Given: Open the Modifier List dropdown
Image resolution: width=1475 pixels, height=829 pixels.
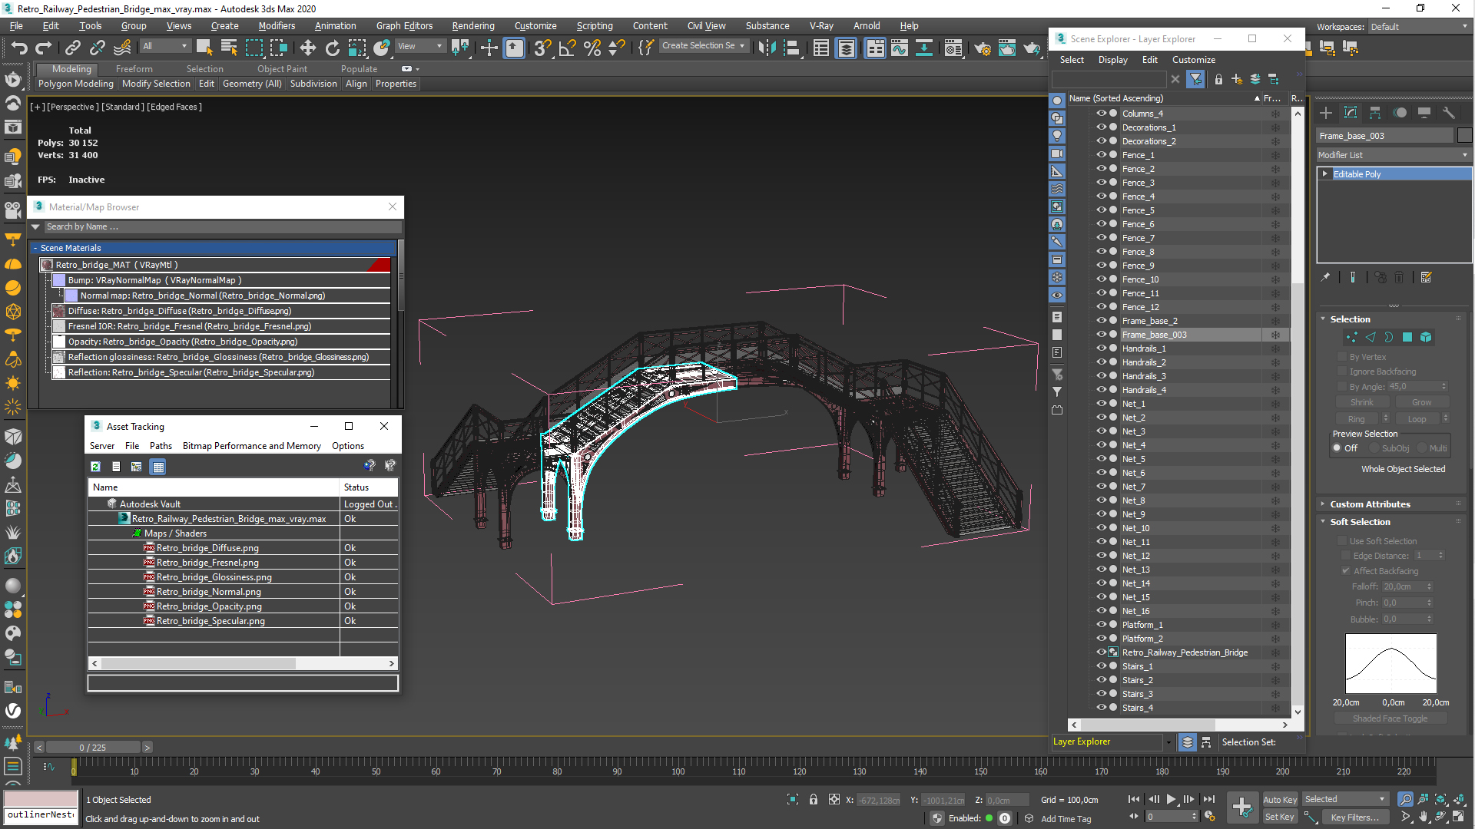Looking at the screenshot, I should 1392,155.
